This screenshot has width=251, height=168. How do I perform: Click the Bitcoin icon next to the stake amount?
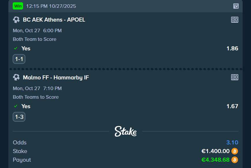point(235,151)
